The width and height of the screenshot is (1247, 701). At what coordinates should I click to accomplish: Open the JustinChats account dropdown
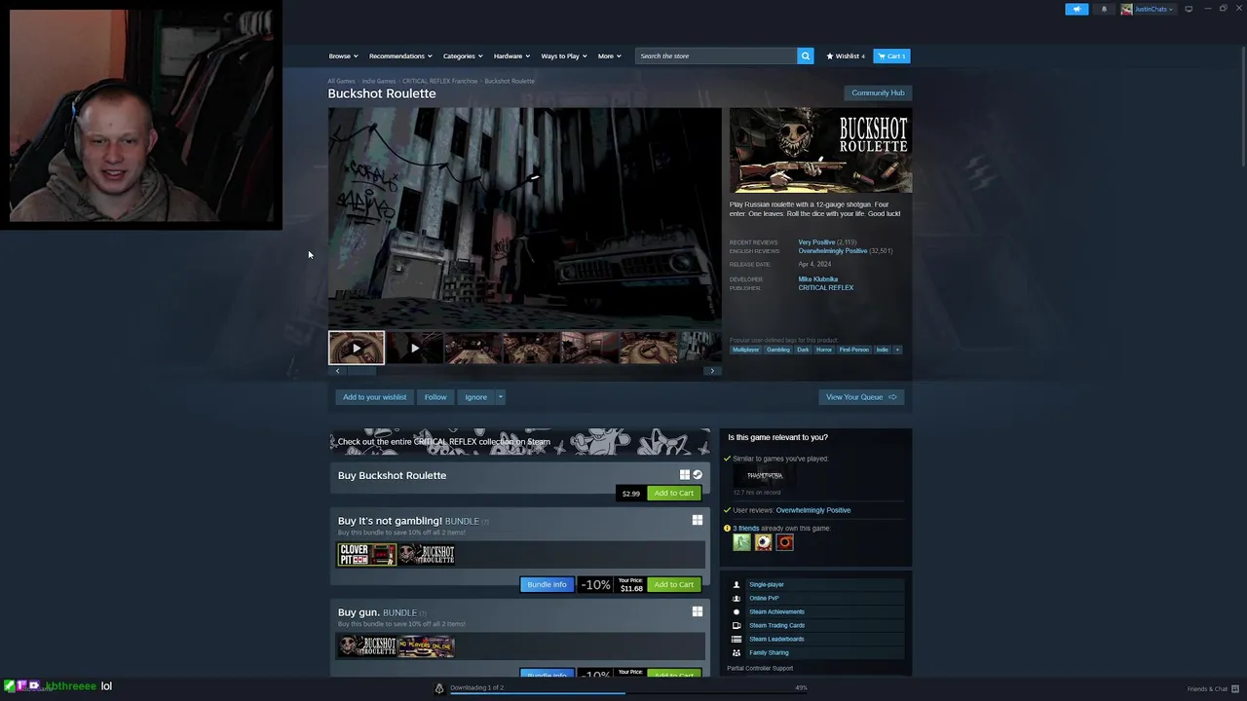[x=1154, y=9]
